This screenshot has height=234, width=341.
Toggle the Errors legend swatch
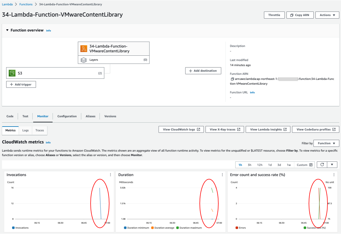point(237,228)
